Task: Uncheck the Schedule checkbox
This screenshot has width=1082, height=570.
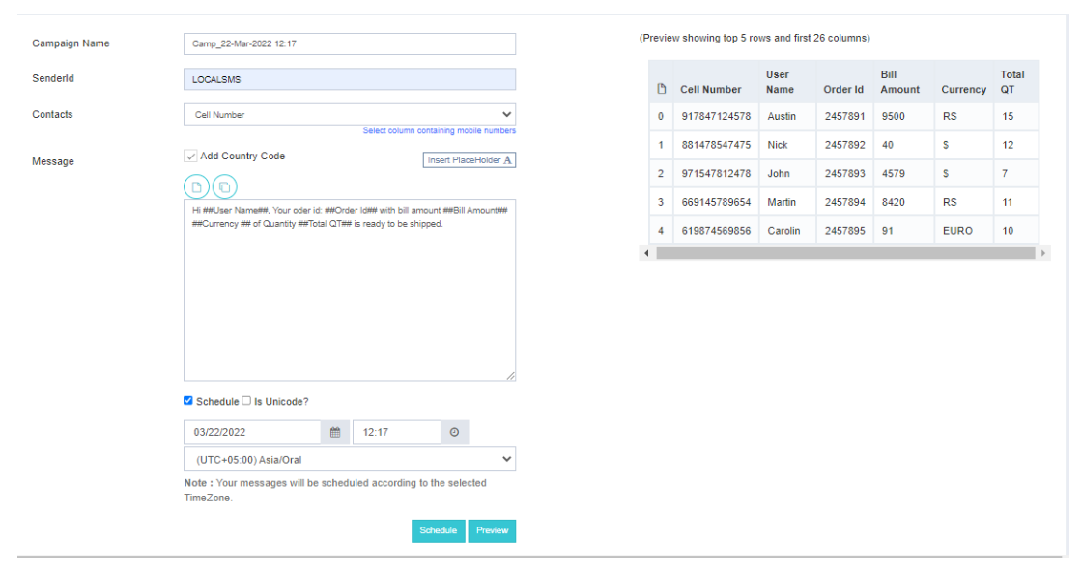Action: [x=188, y=401]
